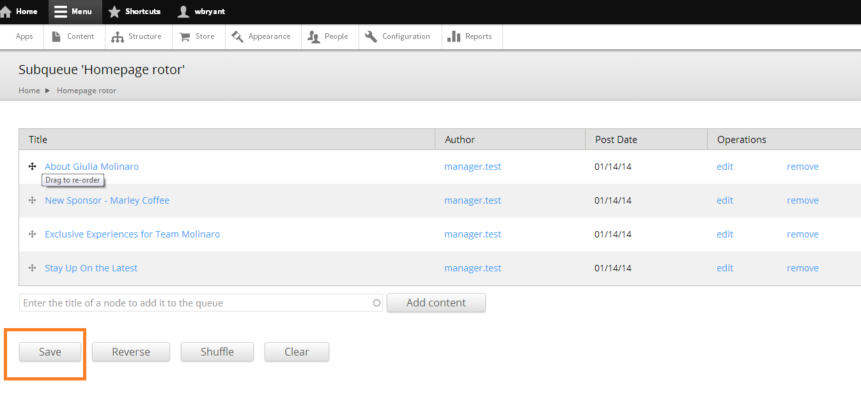Screen dimensions: 861x406
Task: Edit the About Giulia Molinaro item
Action: pyautogui.click(x=725, y=167)
